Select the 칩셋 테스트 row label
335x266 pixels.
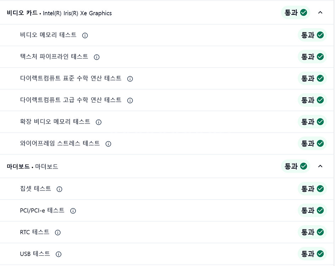pos(35,189)
